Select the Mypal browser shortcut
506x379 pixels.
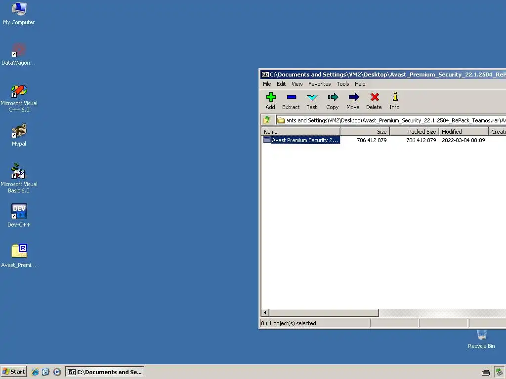19,135
